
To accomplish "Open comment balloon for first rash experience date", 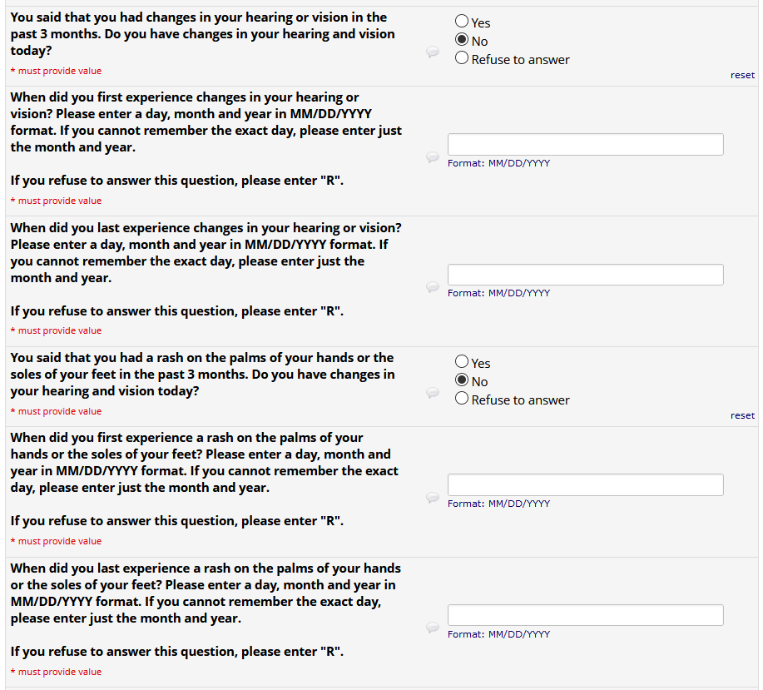I will click(433, 497).
